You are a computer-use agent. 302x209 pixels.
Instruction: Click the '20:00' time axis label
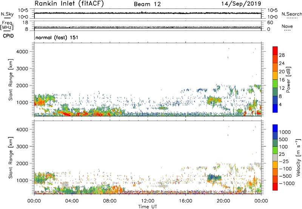click(x=223, y=201)
